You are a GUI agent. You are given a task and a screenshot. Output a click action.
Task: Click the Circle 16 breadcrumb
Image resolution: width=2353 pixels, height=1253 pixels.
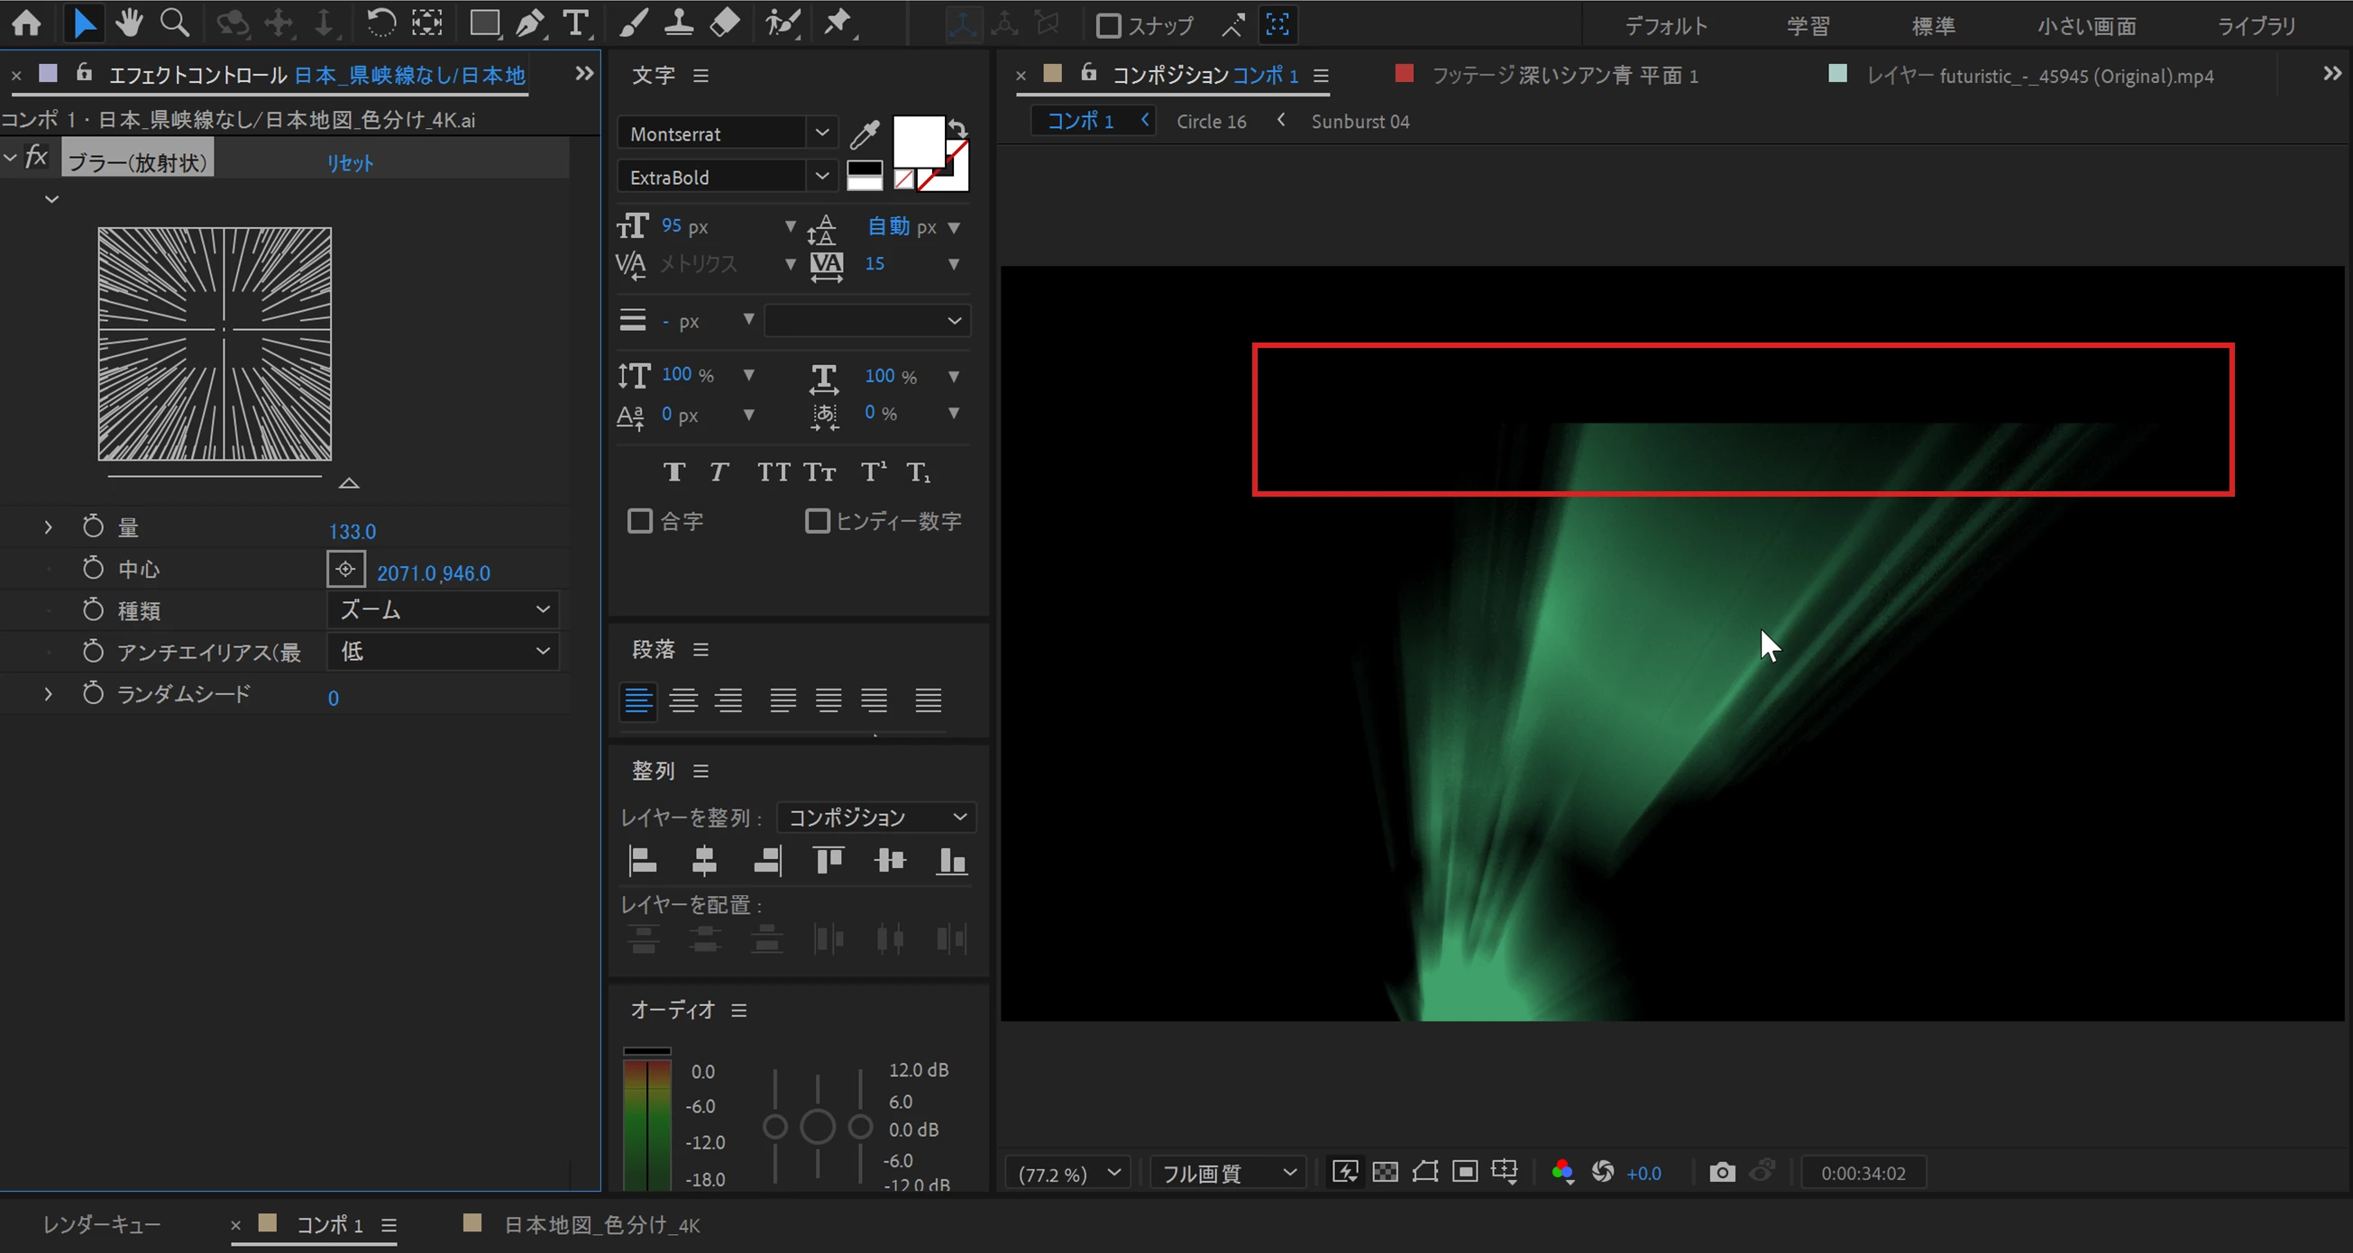(1210, 122)
